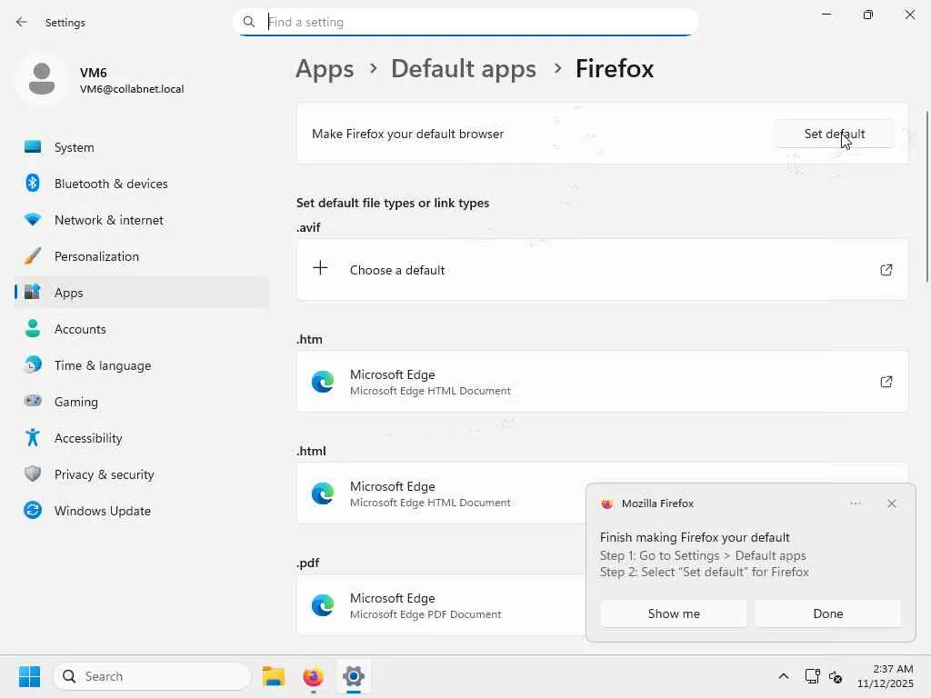The image size is (931, 698).
Task: Open Windows Update settings
Action: (x=102, y=511)
